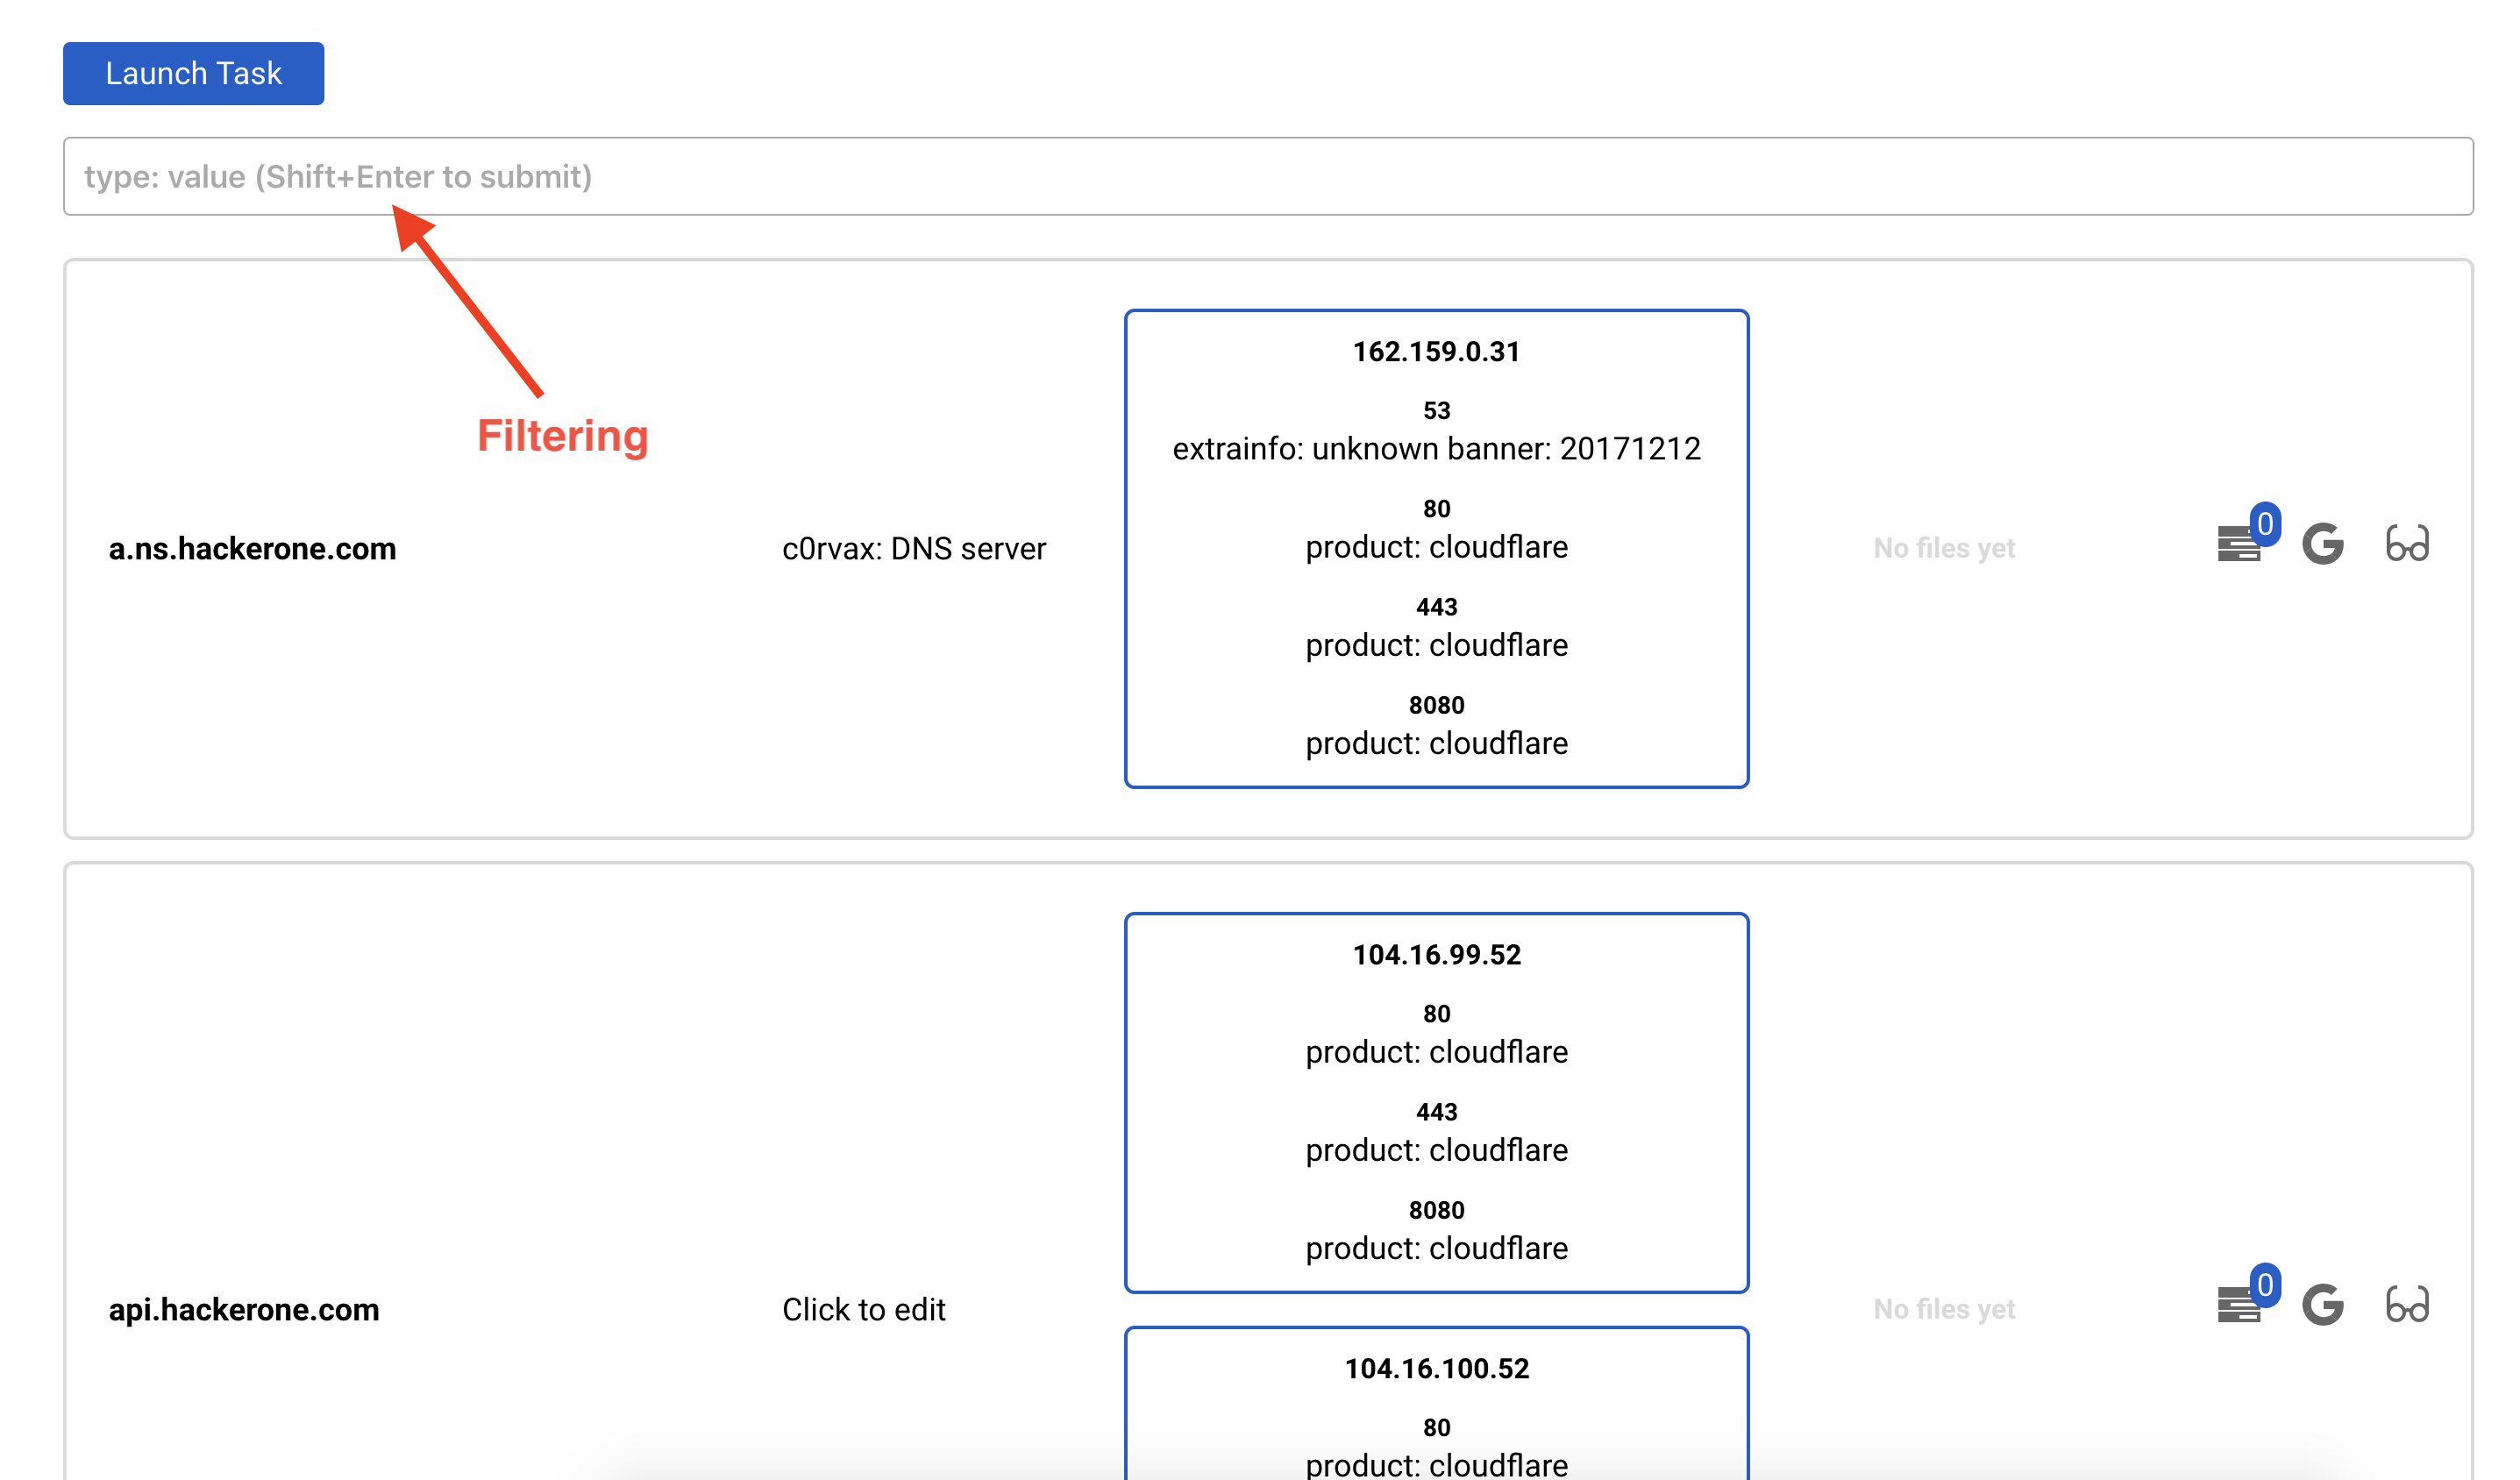Click IP address 104.16.99.52 header
The image size is (2520, 1480).
point(1436,955)
